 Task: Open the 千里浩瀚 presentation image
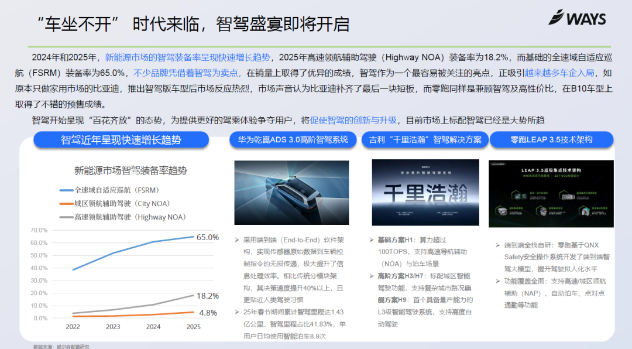coord(425,193)
